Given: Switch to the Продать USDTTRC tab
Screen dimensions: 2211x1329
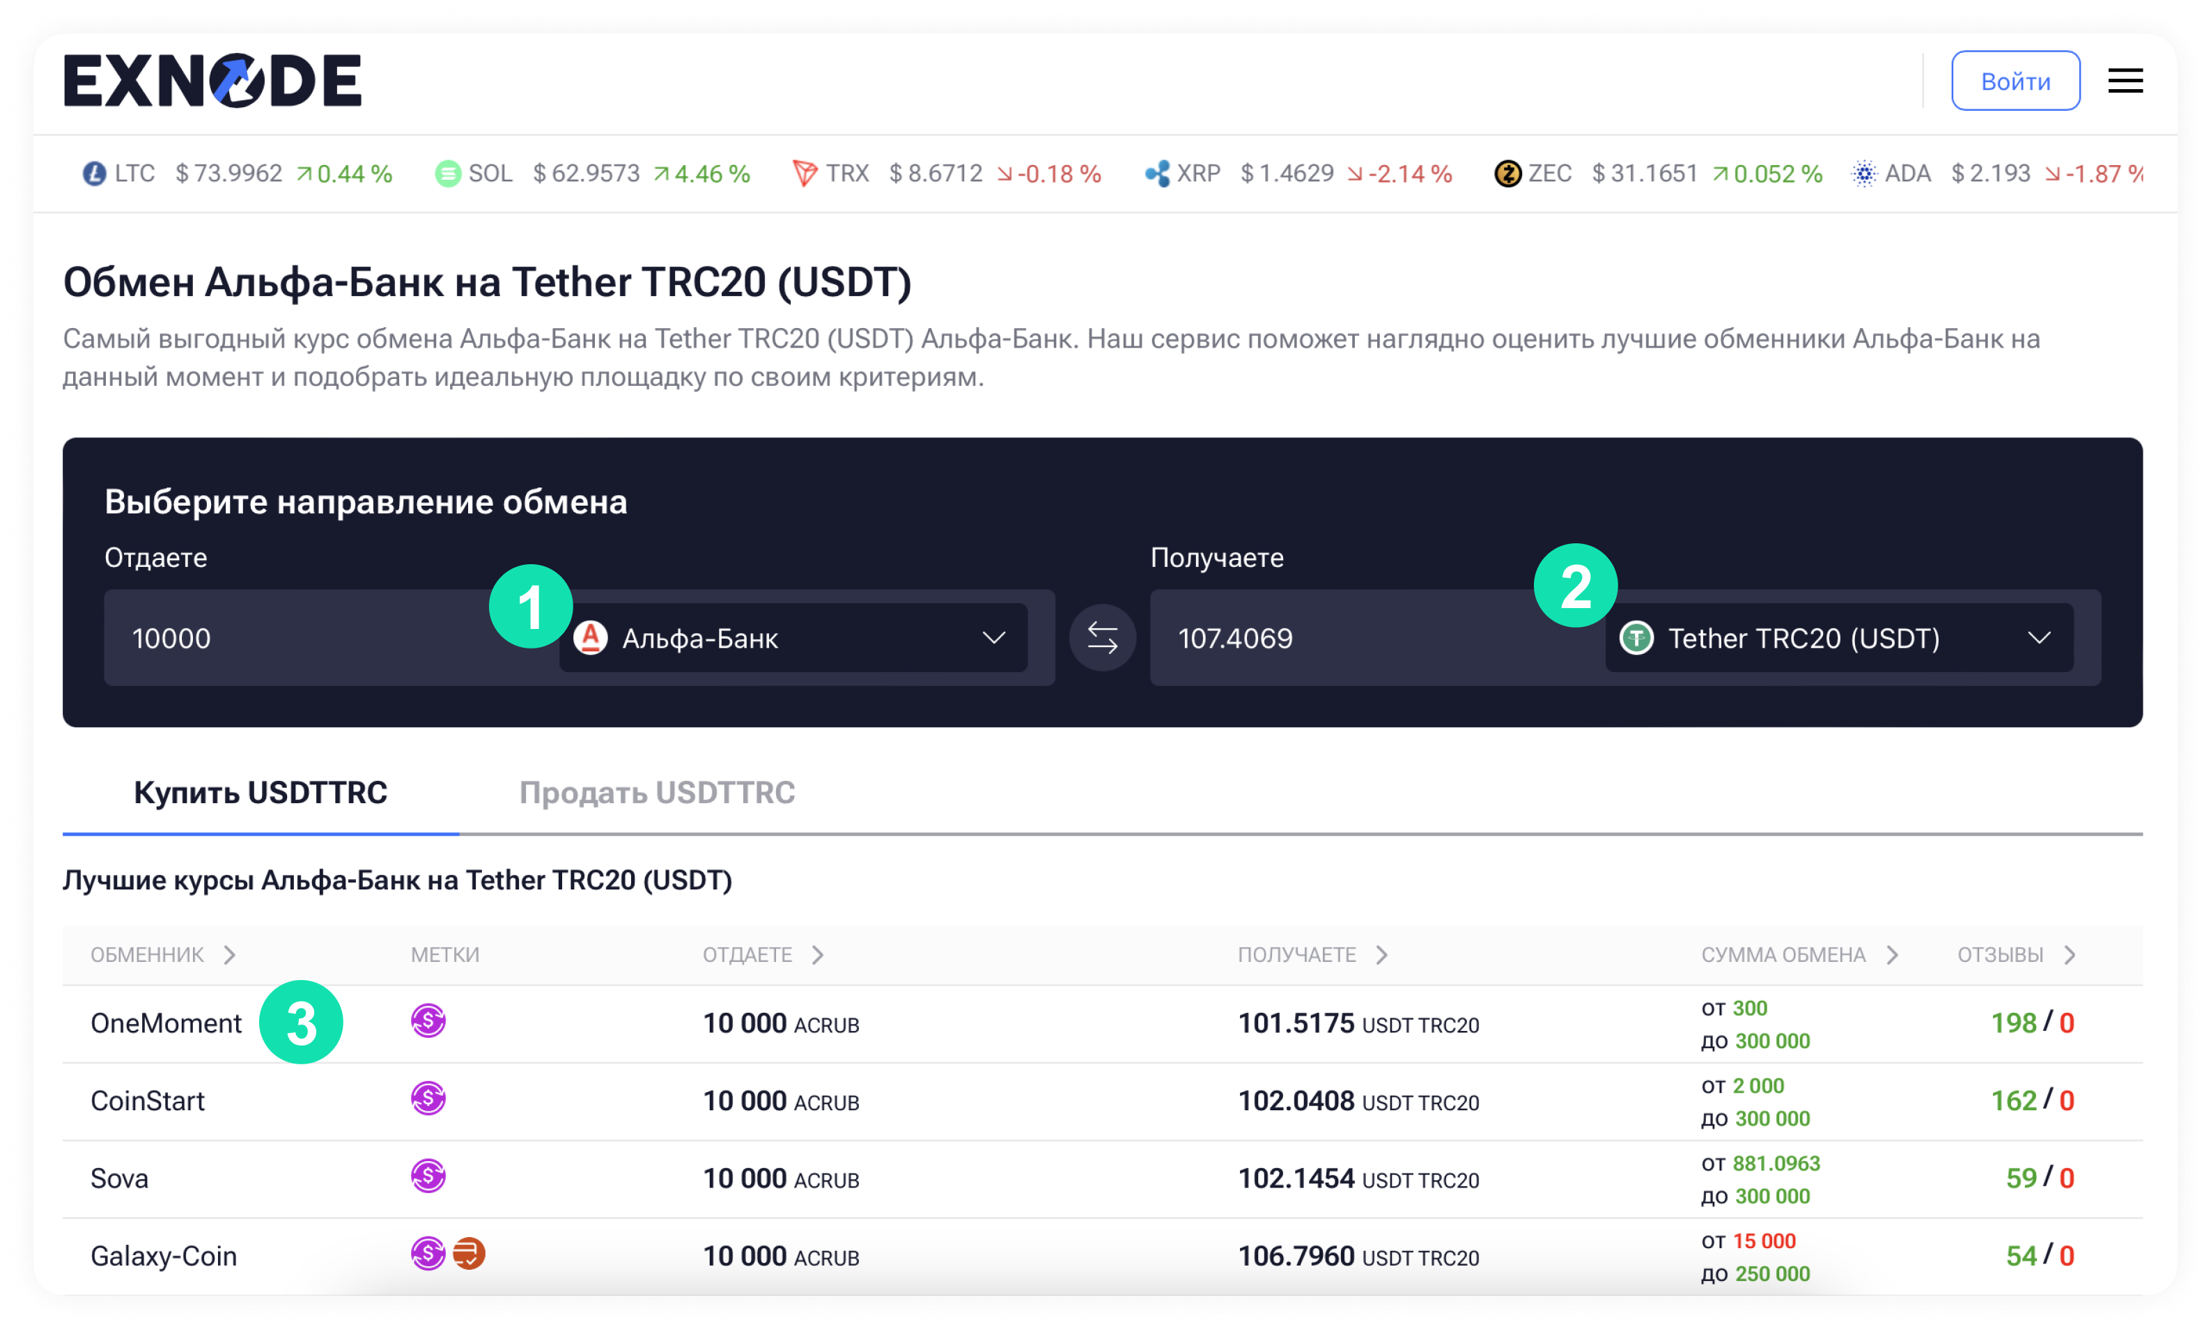Looking at the screenshot, I should coord(658,793).
